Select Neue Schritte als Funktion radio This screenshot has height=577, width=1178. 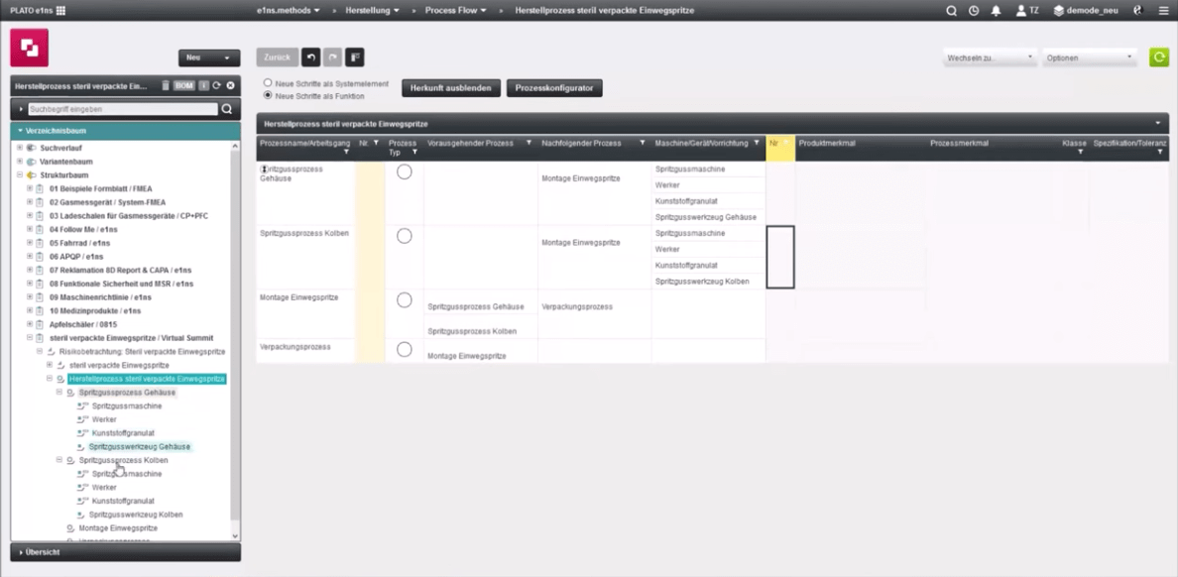268,95
